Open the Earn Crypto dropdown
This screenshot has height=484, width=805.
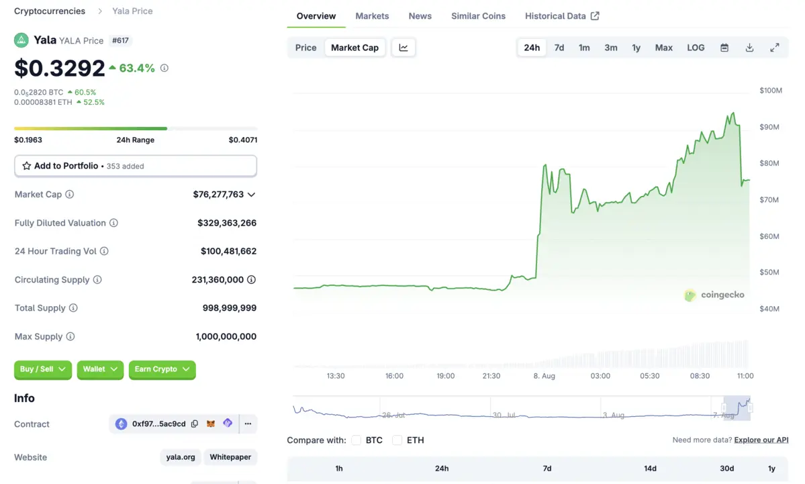coord(162,369)
